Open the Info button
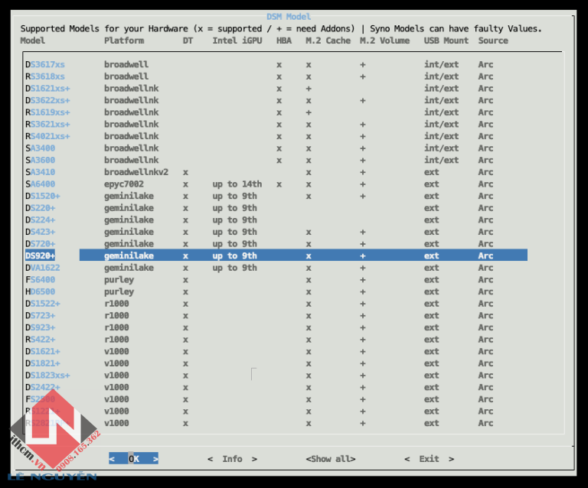 click(x=232, y=459)
